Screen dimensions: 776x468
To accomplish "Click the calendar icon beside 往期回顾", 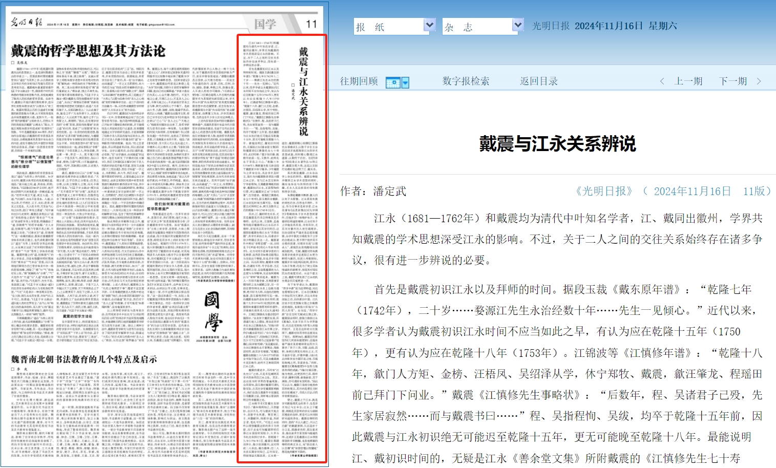I will [392, 82].
